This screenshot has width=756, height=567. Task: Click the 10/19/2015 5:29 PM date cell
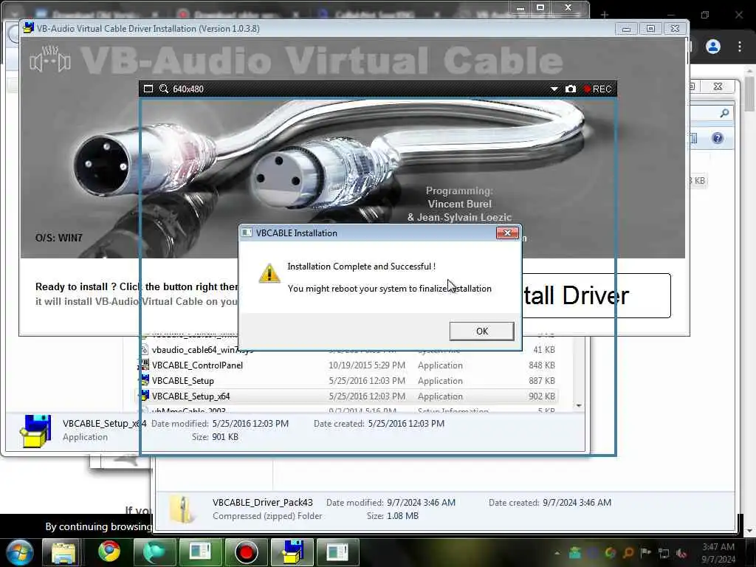coord(367,365)
